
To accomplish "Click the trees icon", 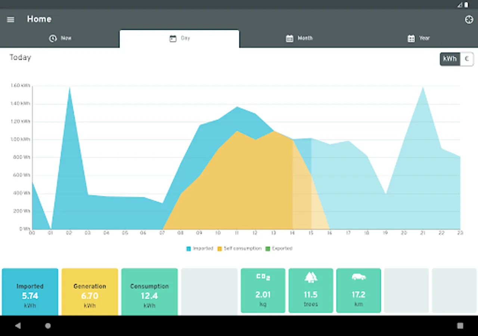I will coord(311,277).
